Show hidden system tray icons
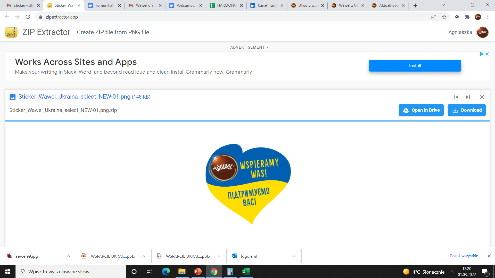 [x=452, y=272]
